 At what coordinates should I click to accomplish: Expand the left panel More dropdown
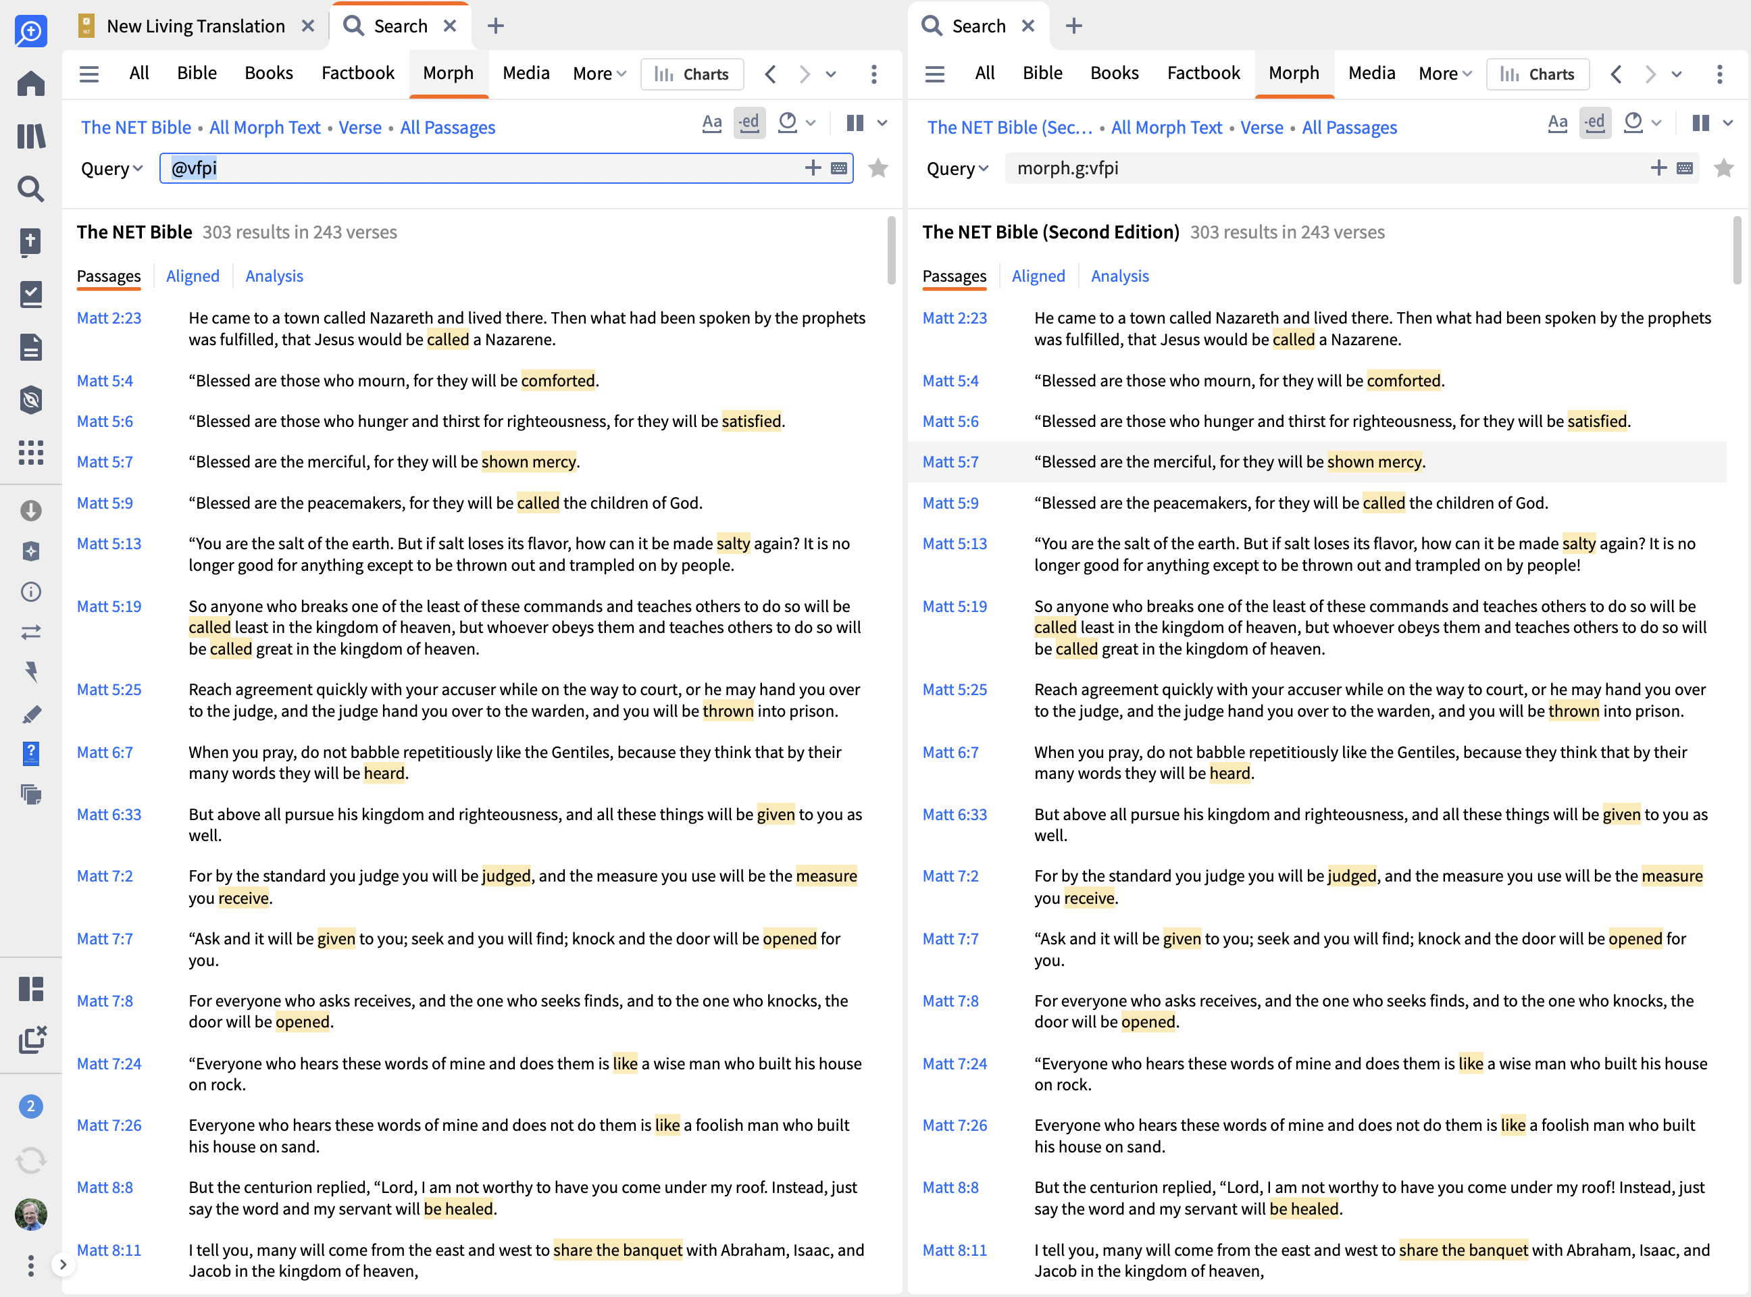(599, 74)
